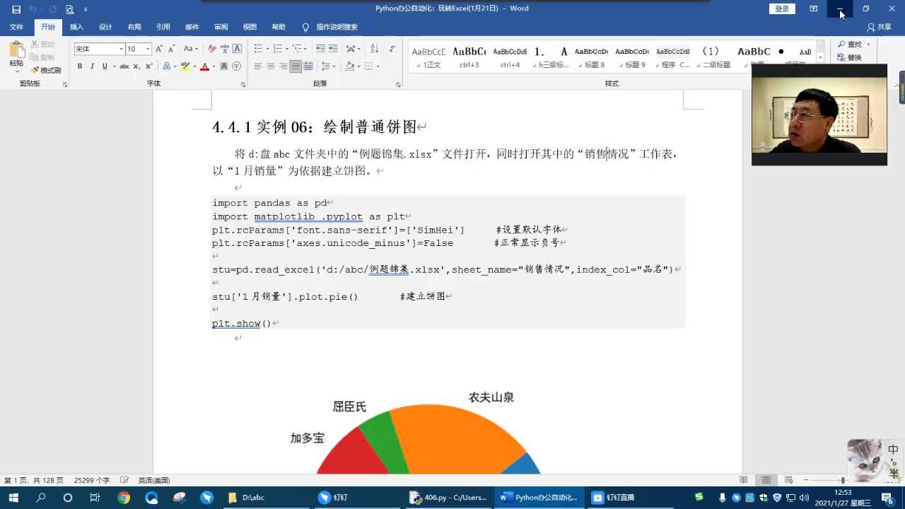Viewport: 905px width, 509px height.
Task: Switch to the 设计 ribbon tab
Action: (105, 27)
